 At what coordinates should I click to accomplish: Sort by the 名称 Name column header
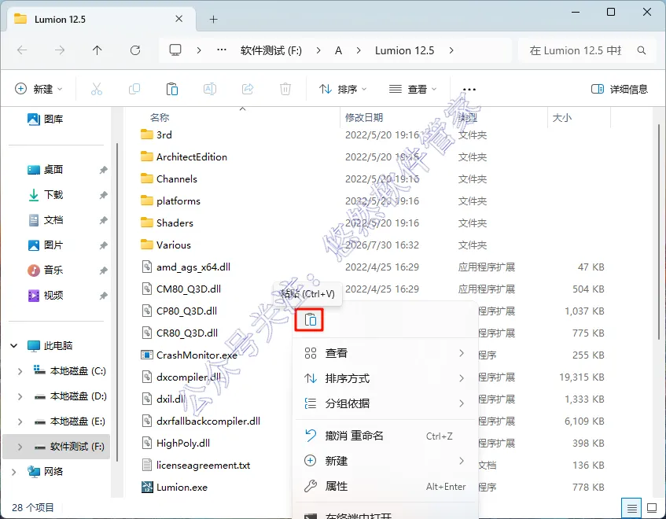(x=160, y=118)
